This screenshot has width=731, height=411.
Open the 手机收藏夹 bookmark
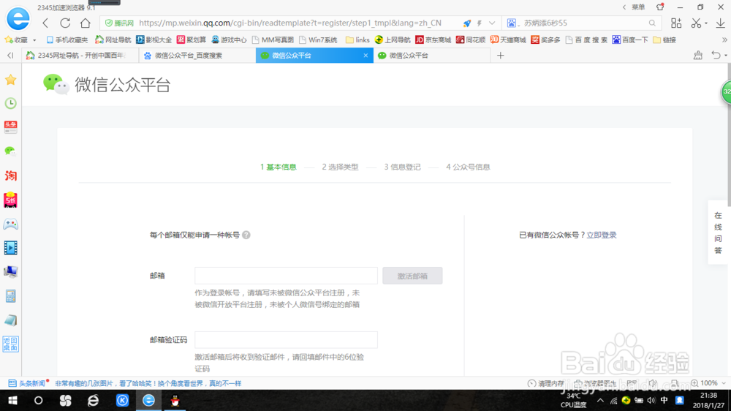[x=67, y=40]
